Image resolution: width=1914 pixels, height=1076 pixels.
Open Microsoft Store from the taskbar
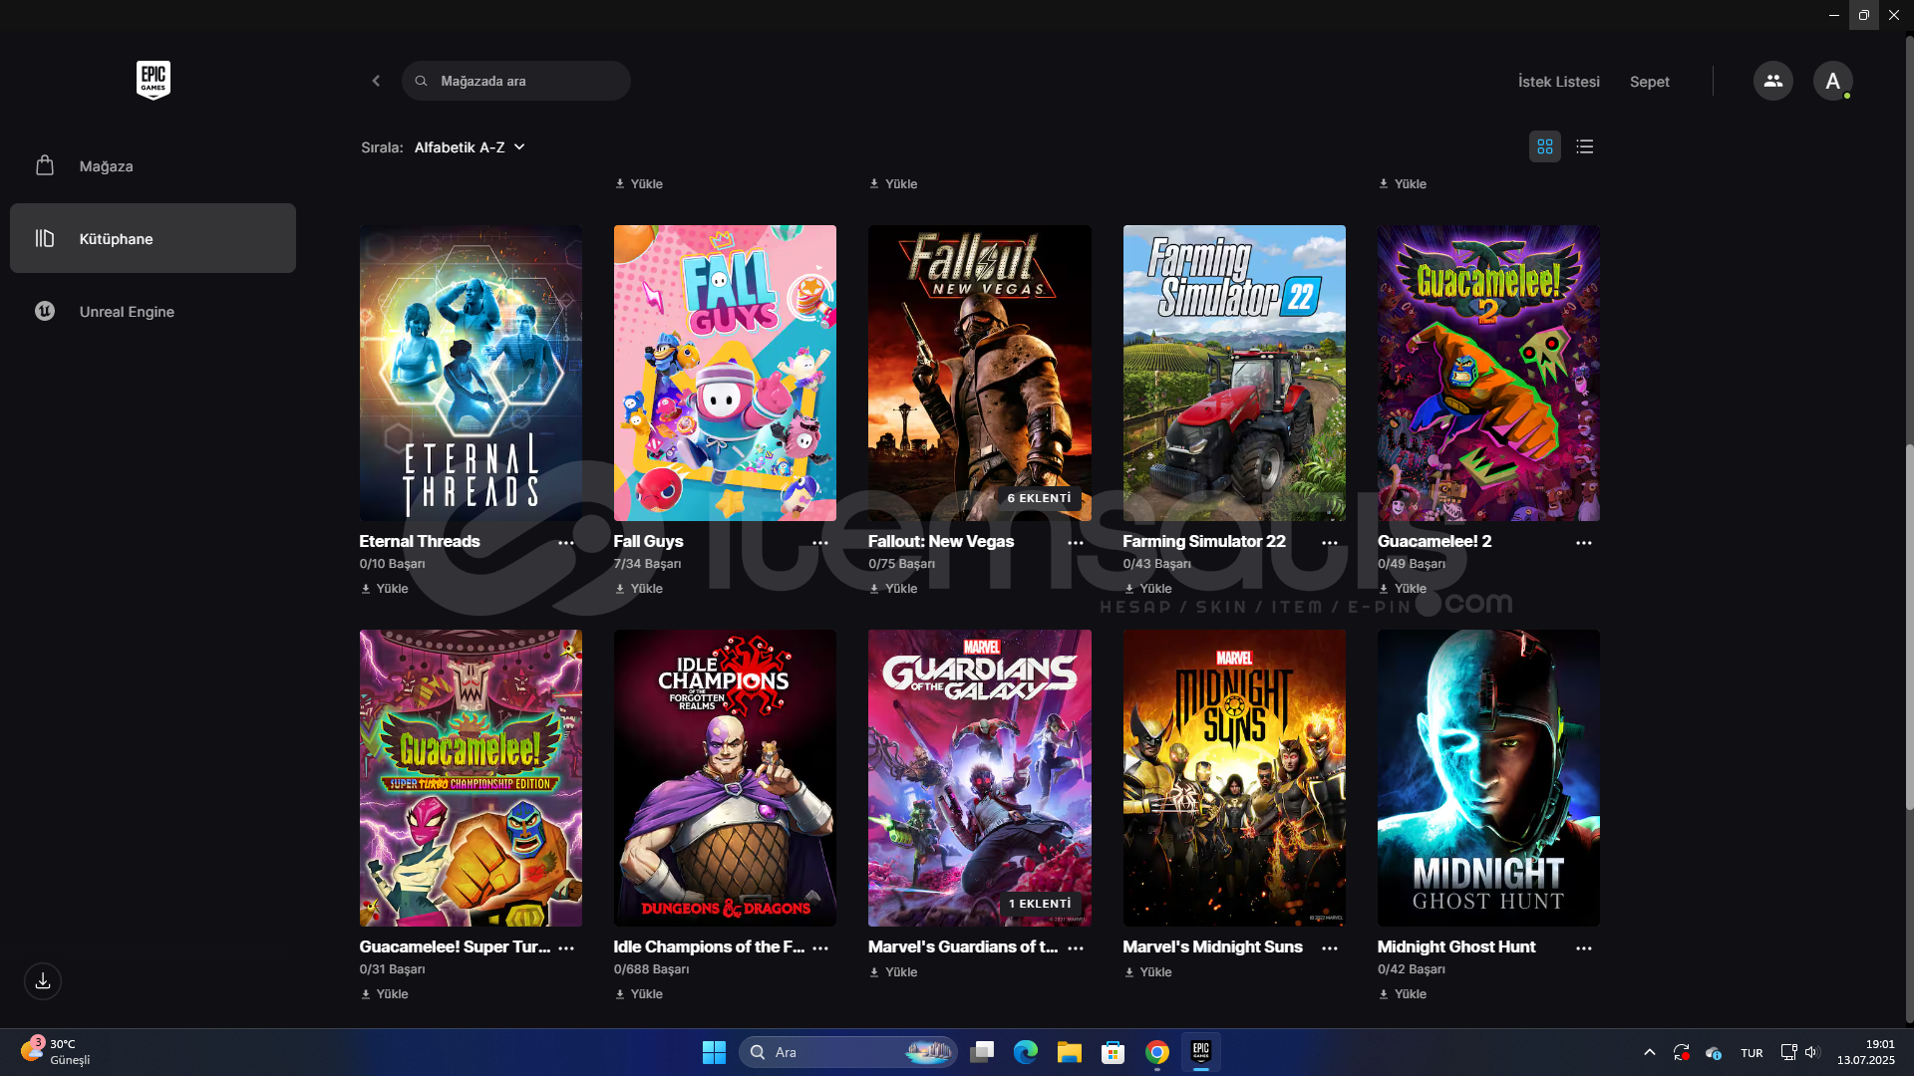pyautogui.click(x=1114, y=1052)
